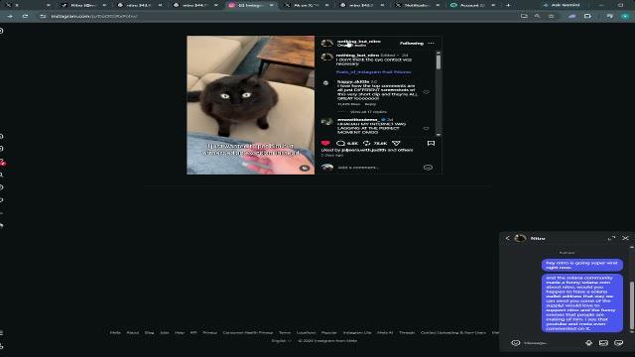Screen dimensions: 635x357
Task: Click the blue hashtag link in the caption
Action: click(x=373, y=72)
